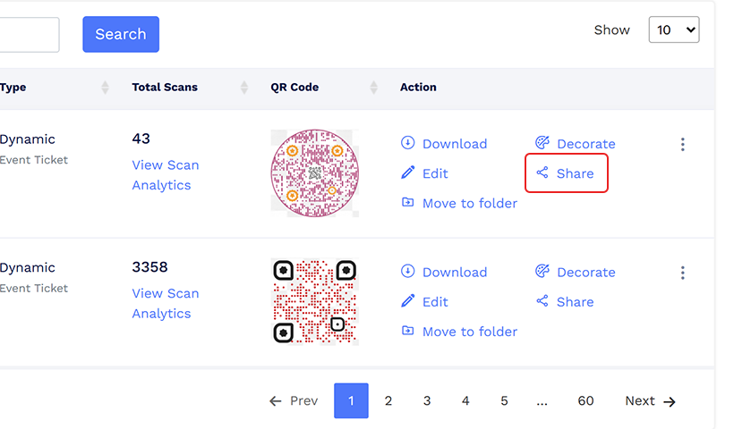The width and height of the screenshot is (734, 429).
Task: Click Next to advance to the next page
Action: click(650, 401)
